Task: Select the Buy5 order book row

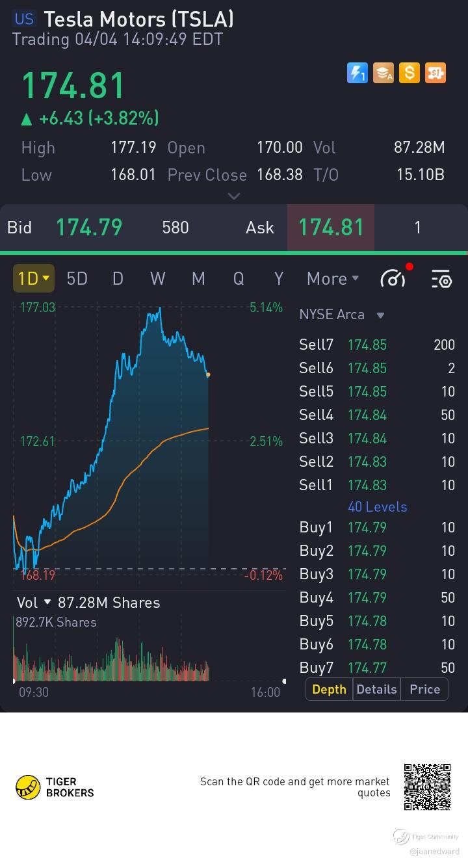Action: [377, 621]
